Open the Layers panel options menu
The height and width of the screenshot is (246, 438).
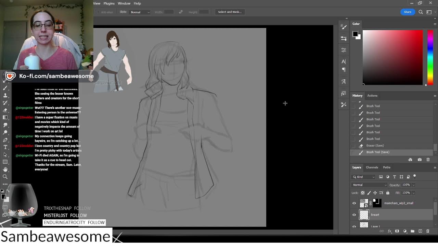435,167
